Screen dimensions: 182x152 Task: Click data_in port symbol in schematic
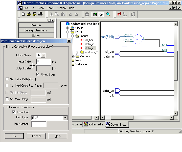point(118,56)
